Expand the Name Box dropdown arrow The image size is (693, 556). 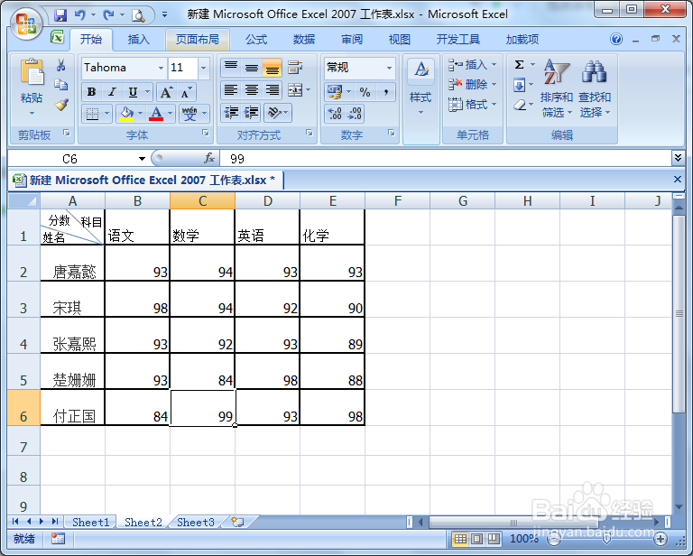point(142,159)
